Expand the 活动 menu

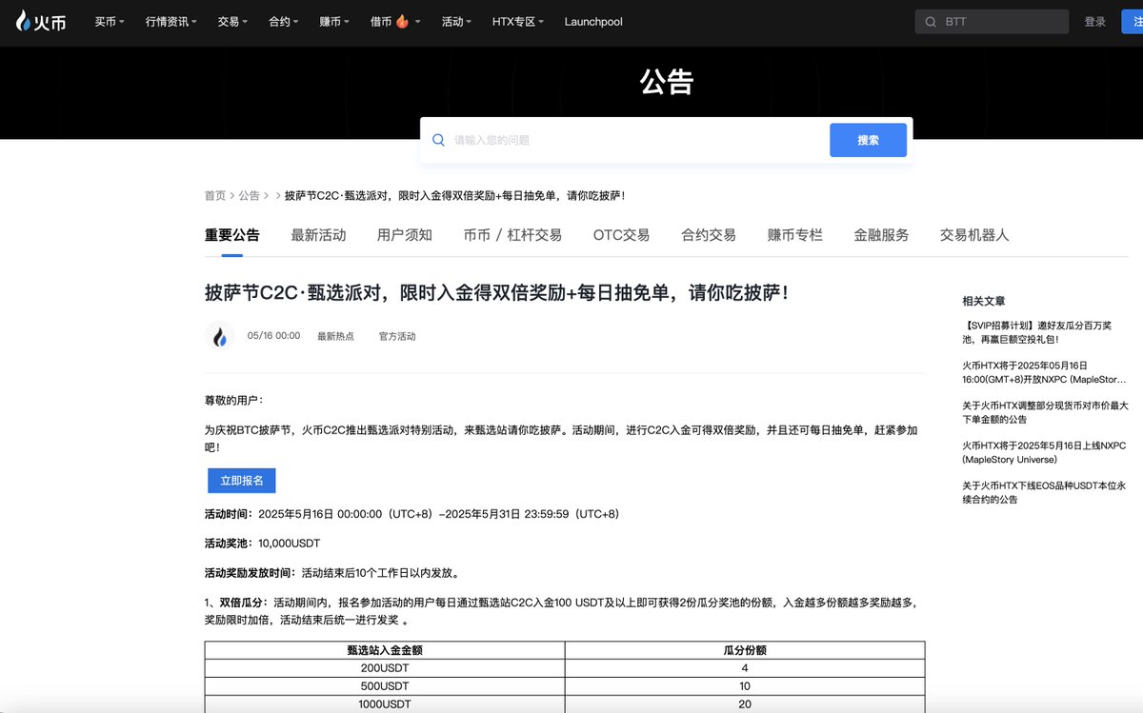tap(456, 22)
